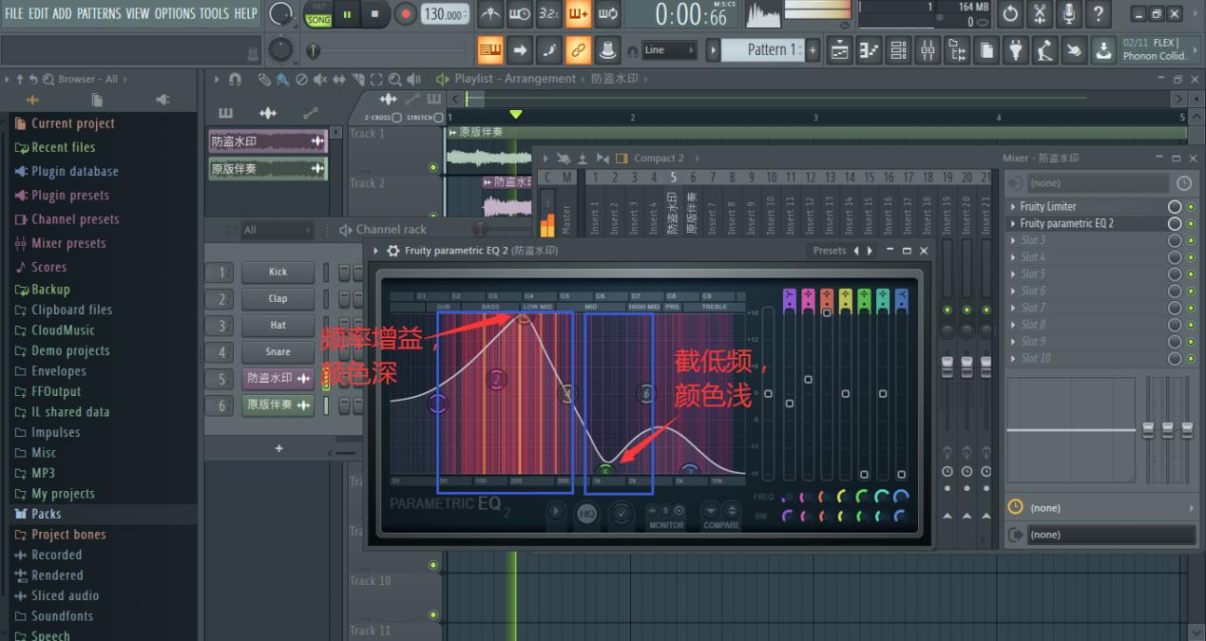Open the OPTIONS menu
This screenshot has height=641, width=1206.
point(176,13)
